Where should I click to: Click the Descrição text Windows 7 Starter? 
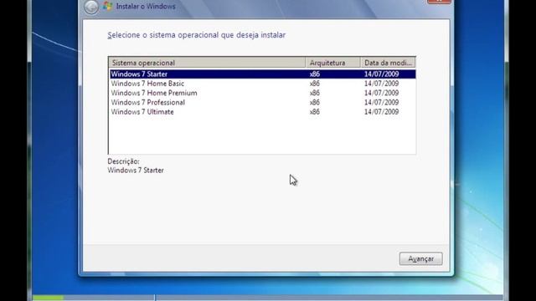tap(136, 171)
